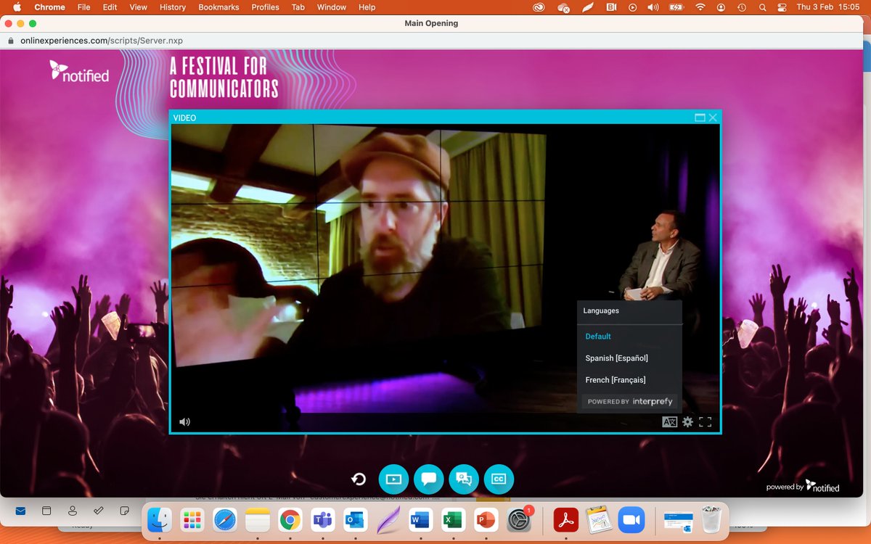
Task: Open the Chrome menu in menu bar
Action: [x=49, y=7]
